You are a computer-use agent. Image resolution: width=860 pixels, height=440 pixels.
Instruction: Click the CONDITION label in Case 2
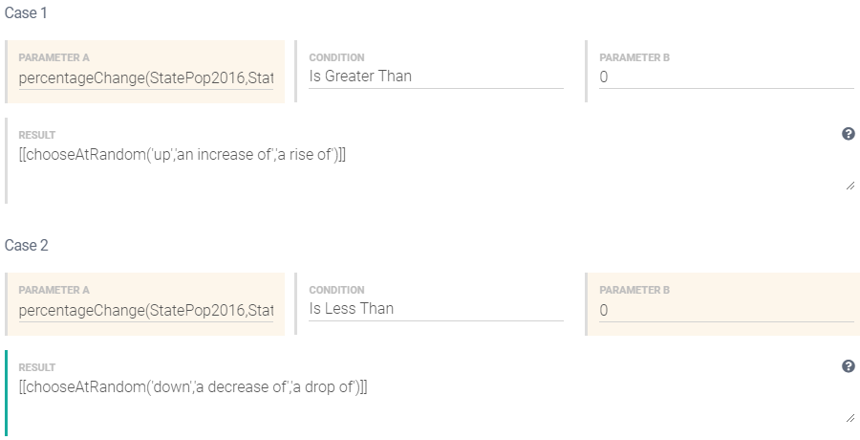(x=336, y=291)
